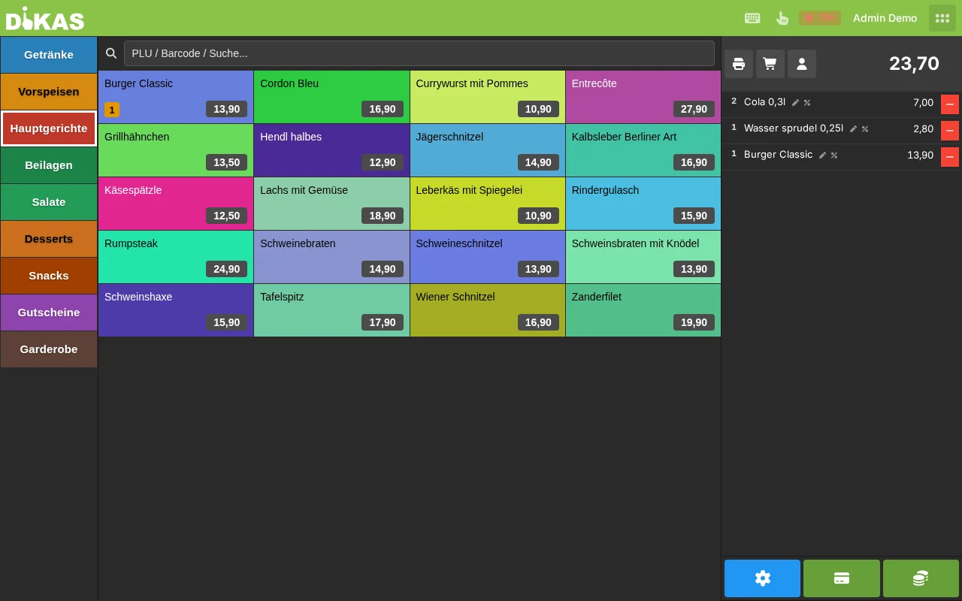Add Schweinshaxe to the order
Viewport: 962px width, 601px height.
(x=176, y=310)
